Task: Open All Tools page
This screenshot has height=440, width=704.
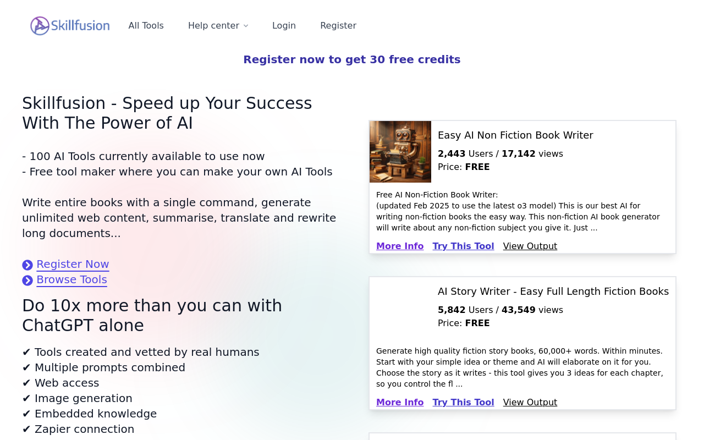Action: pyautogui.click(x=146, y=26)
